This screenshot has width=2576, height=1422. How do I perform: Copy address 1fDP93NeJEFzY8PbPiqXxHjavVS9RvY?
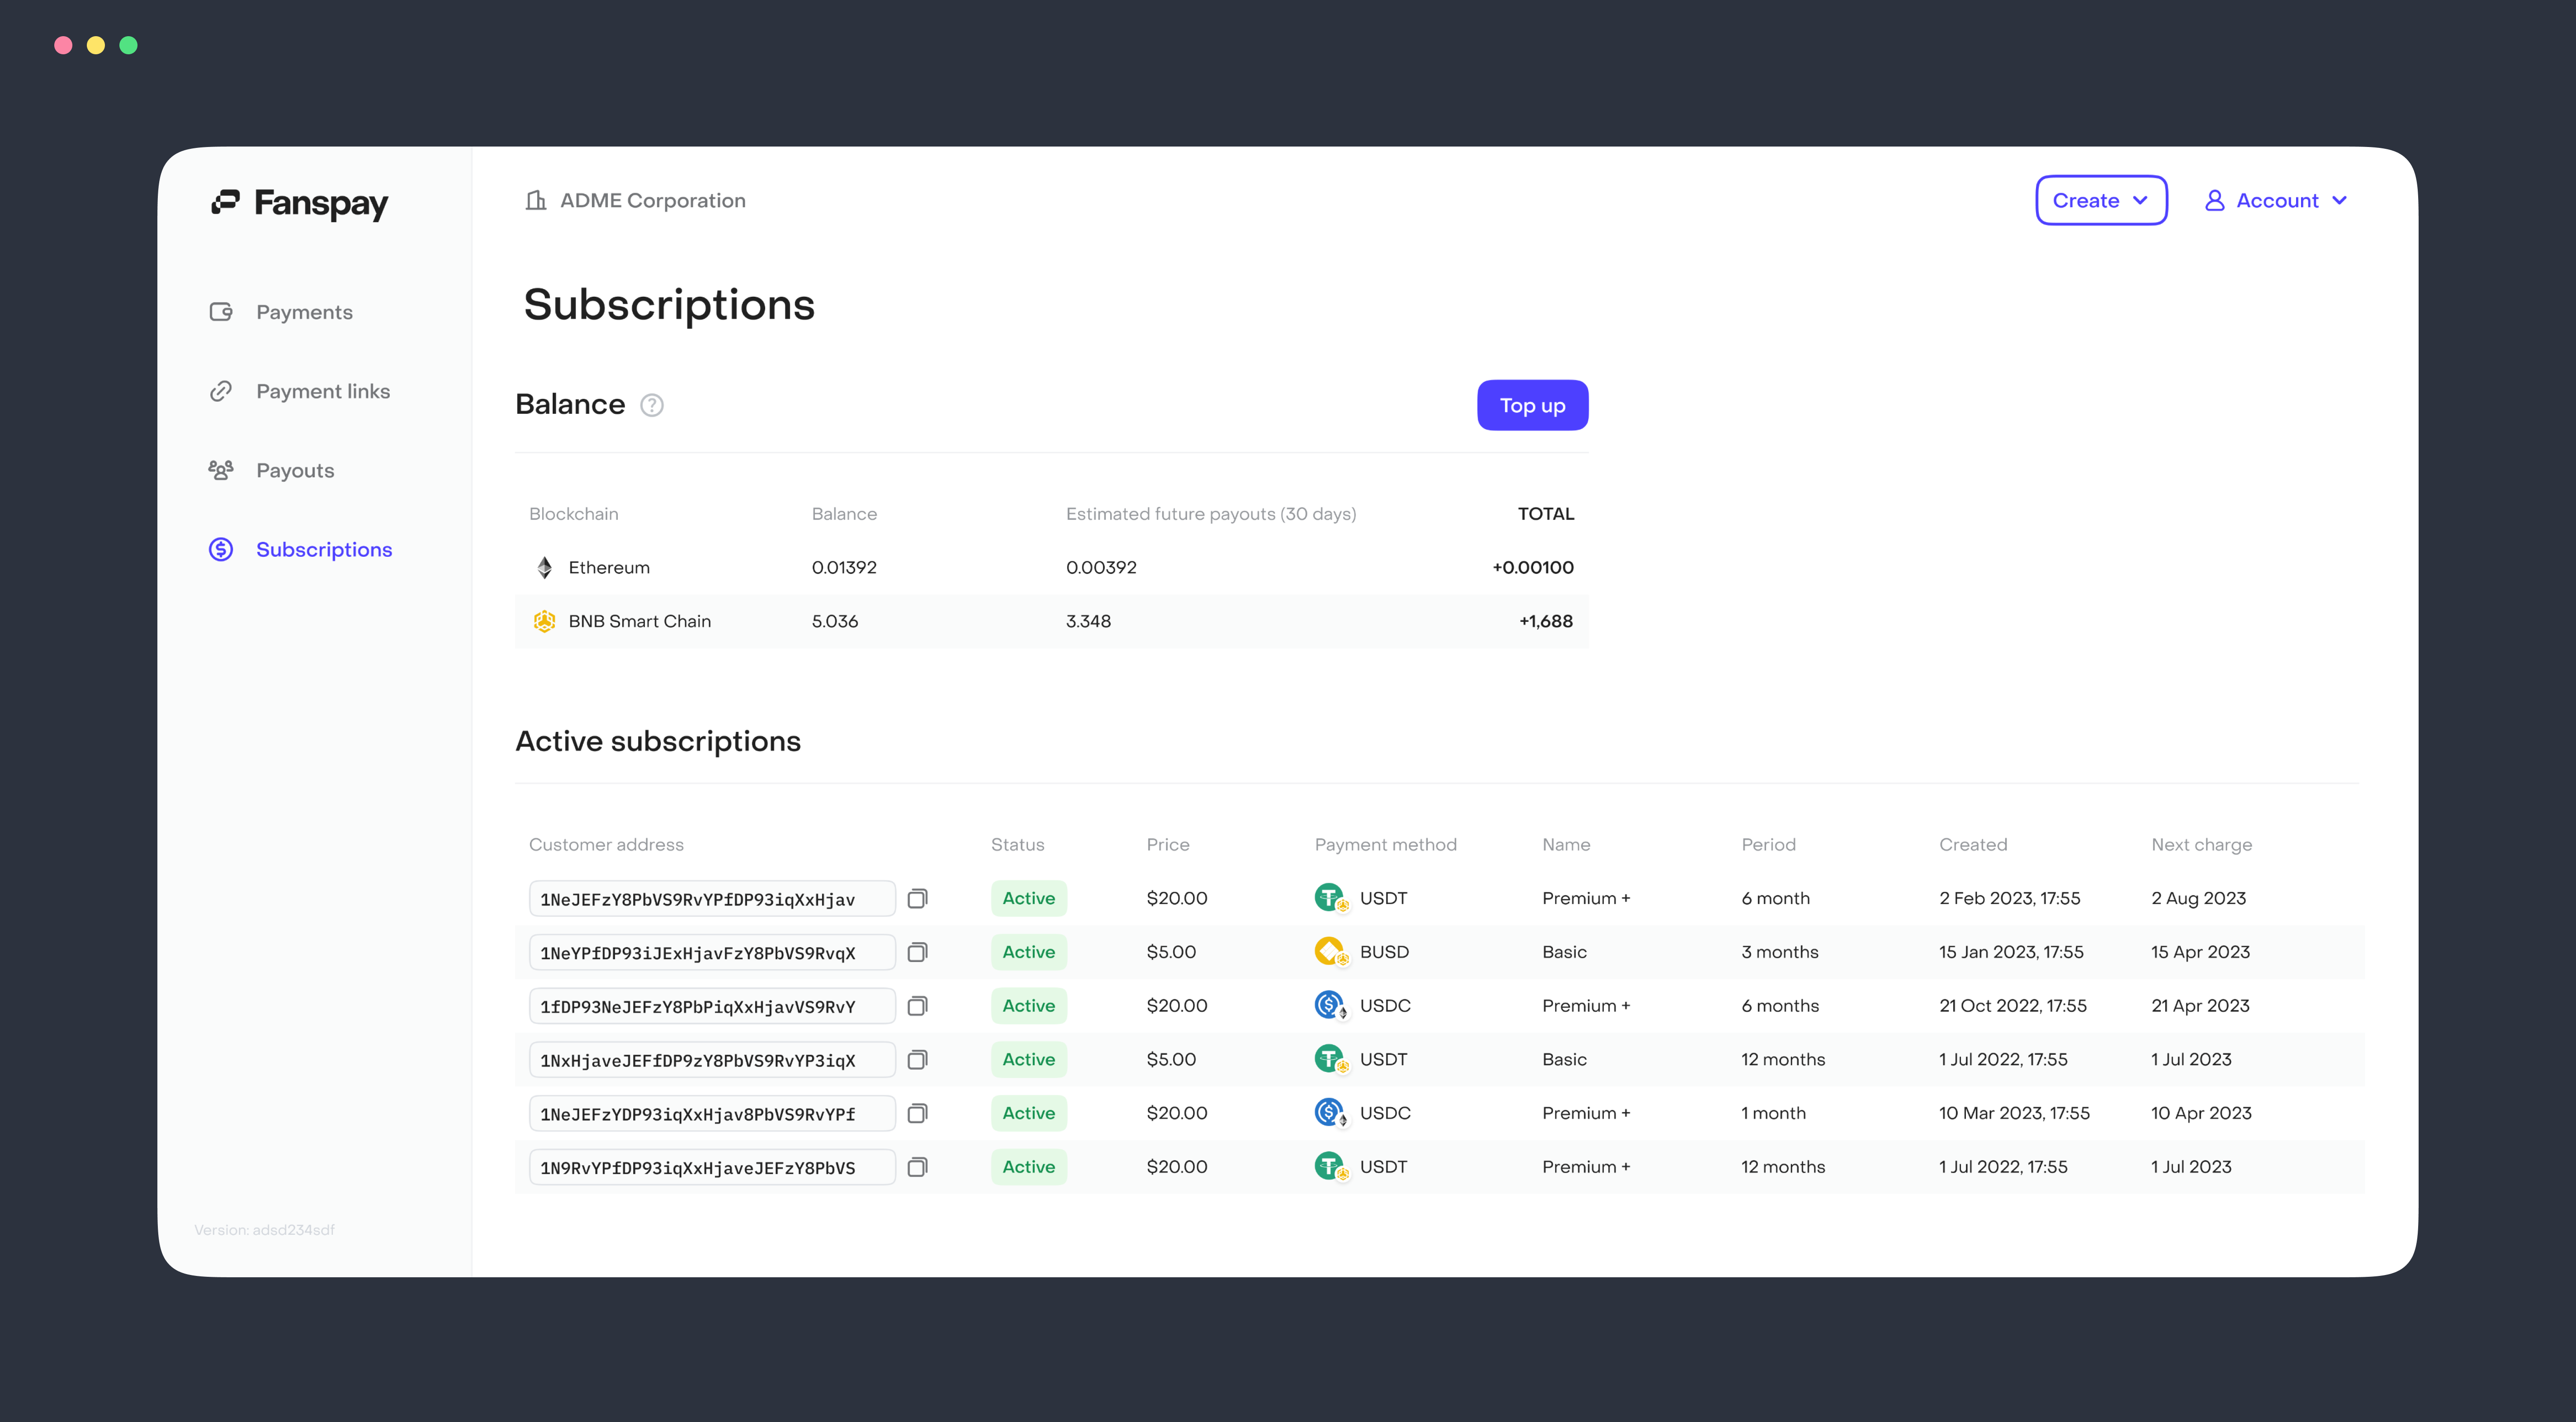[x=917, y=1006]
